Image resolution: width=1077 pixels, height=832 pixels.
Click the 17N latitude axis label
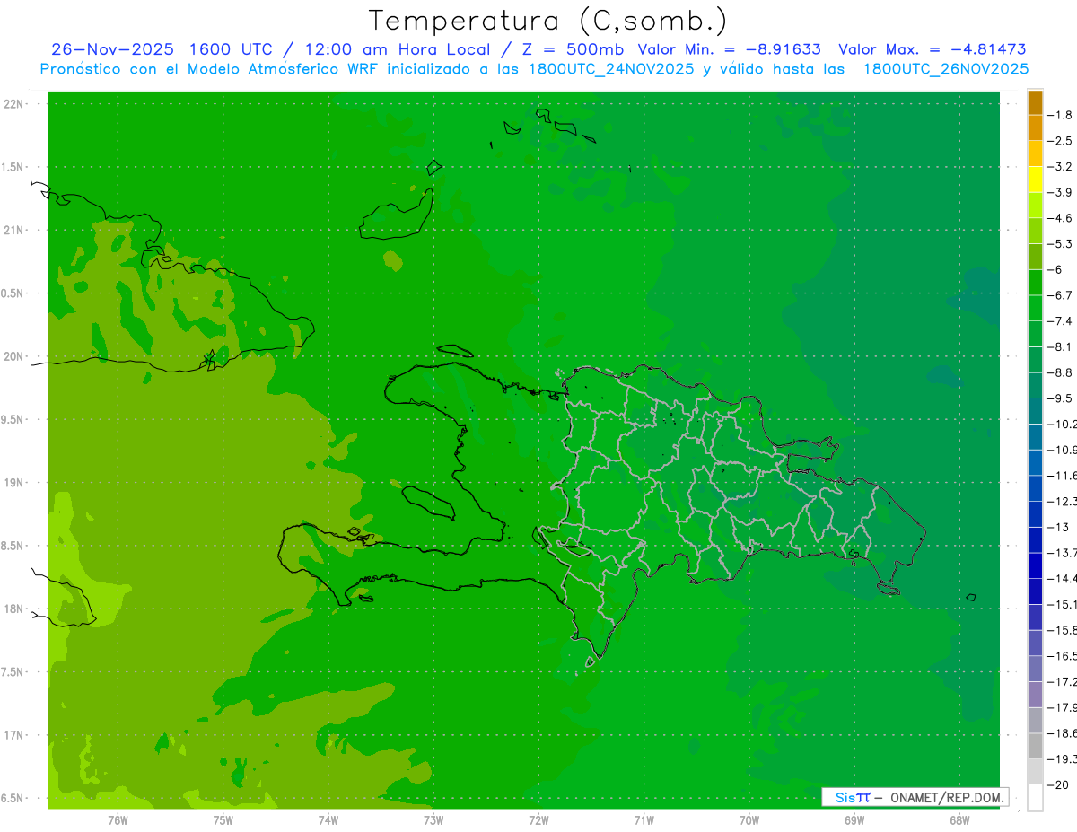15,735
